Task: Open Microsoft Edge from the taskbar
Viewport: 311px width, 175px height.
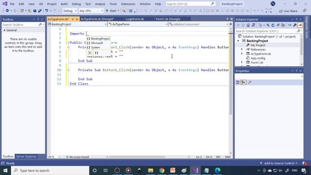Action: pyautogui.click(x=218, y=171)
